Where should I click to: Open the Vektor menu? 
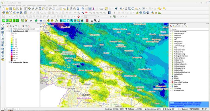(50, 6)
